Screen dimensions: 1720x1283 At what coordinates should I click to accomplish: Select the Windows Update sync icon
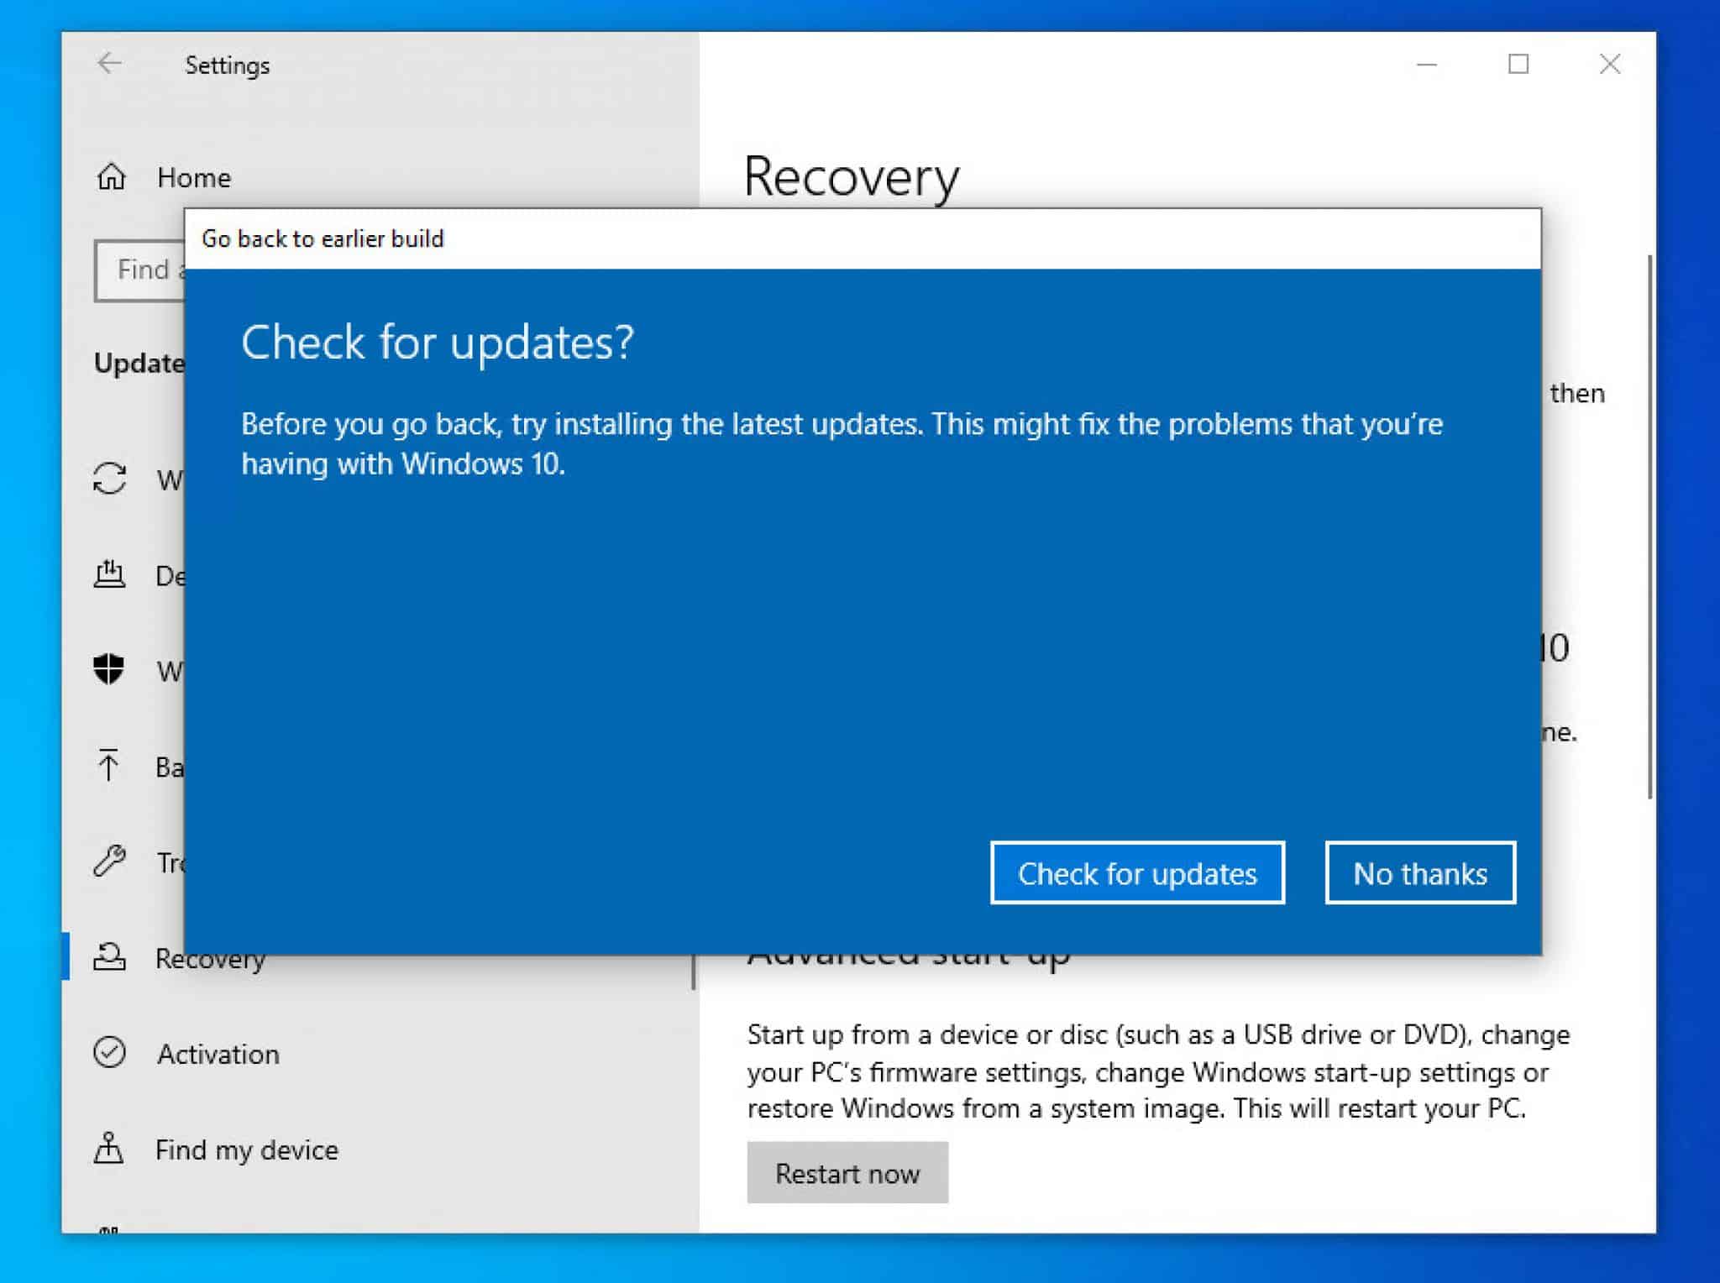click(110, 479)
